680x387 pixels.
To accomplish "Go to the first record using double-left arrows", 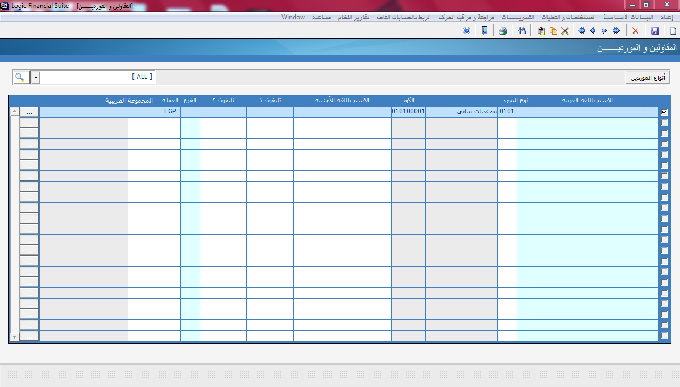I will [581, 31].
